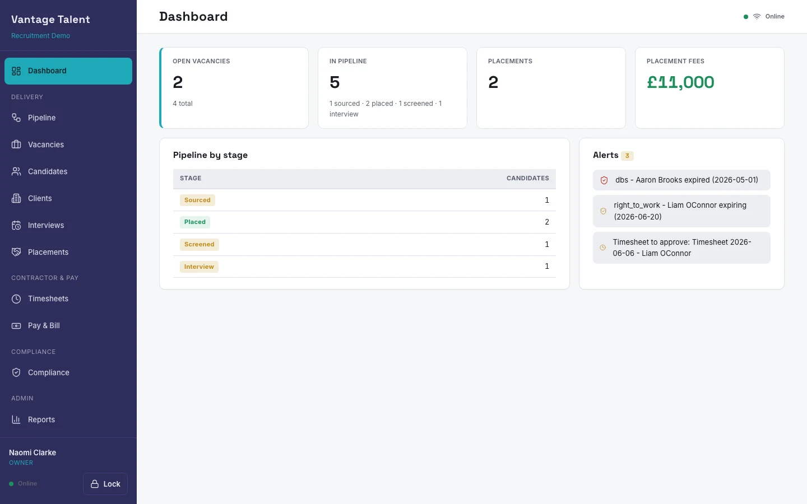Click clock icon on Timesheet alert
Screen dimensions: 807x504
[x=602, y=248]
